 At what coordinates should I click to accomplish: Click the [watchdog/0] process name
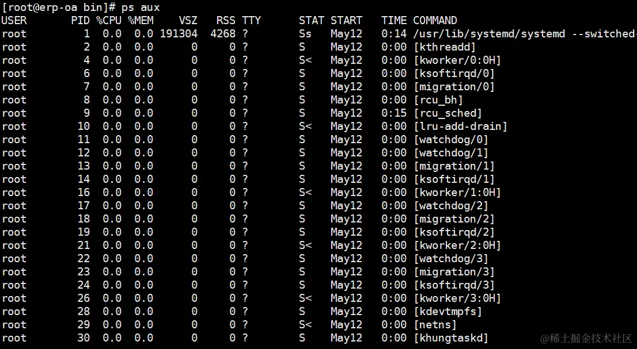[450, 140]
